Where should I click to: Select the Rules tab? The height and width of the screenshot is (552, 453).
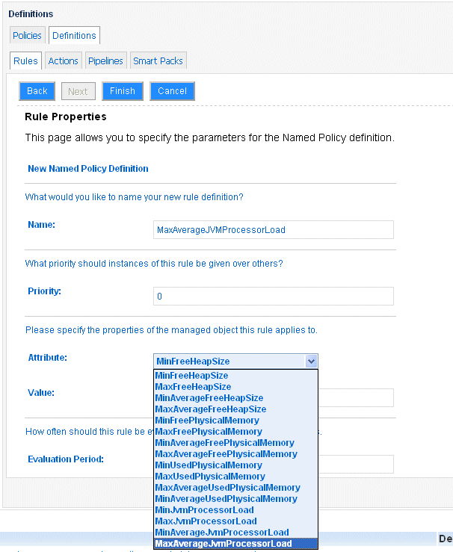(x=25, y=61)
